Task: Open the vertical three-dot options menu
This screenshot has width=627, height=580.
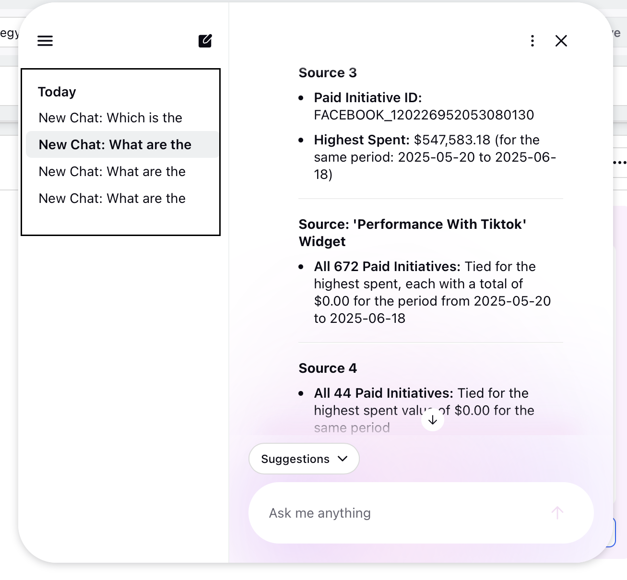Action: [x=532, y=41]
